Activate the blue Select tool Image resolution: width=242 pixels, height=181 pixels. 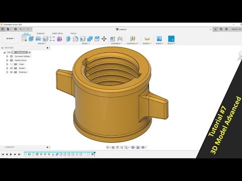(171, 39)
